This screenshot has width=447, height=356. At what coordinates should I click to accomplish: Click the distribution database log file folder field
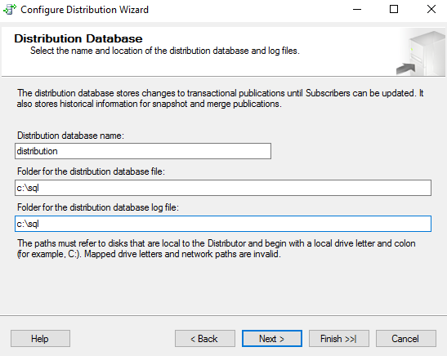[x=223, y=224]
